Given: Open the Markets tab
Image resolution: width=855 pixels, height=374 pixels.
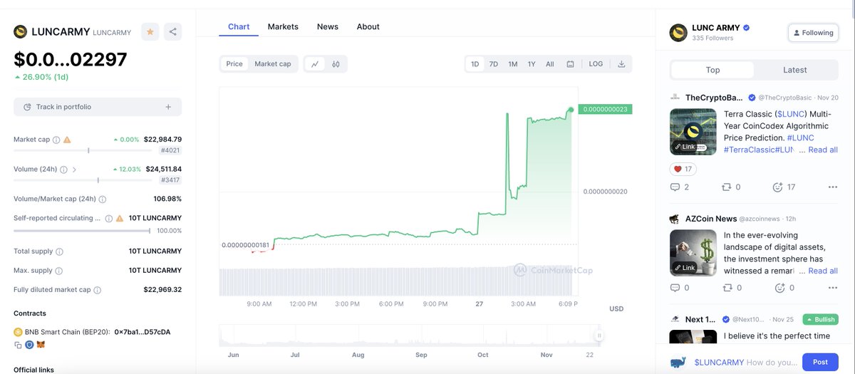Looking at the screenshot, I should coord(283,26).
